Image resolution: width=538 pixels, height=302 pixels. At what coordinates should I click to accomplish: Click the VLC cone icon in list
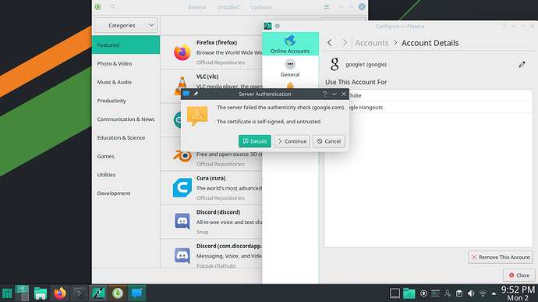(x=180, y=86)
